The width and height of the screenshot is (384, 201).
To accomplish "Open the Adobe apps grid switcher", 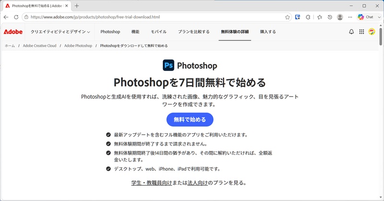I will coord(361,32).
